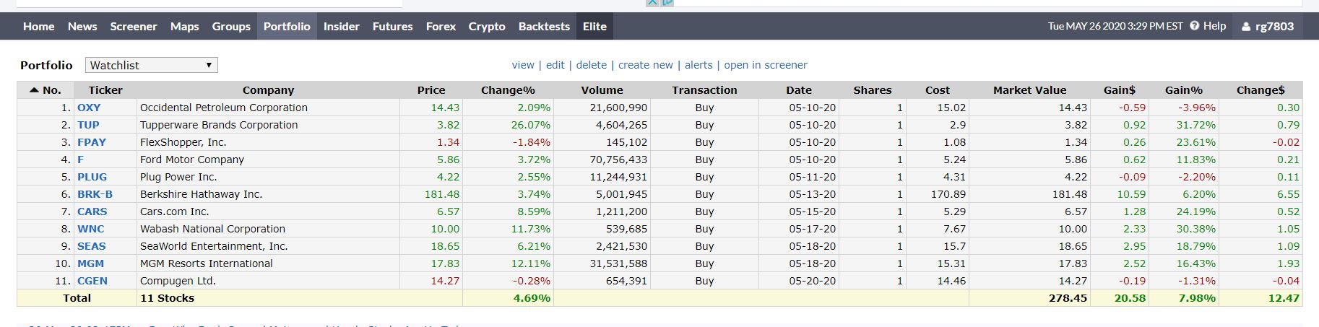
Task: Click the Help question mark icon
Action: click(x=1195, y=26)
